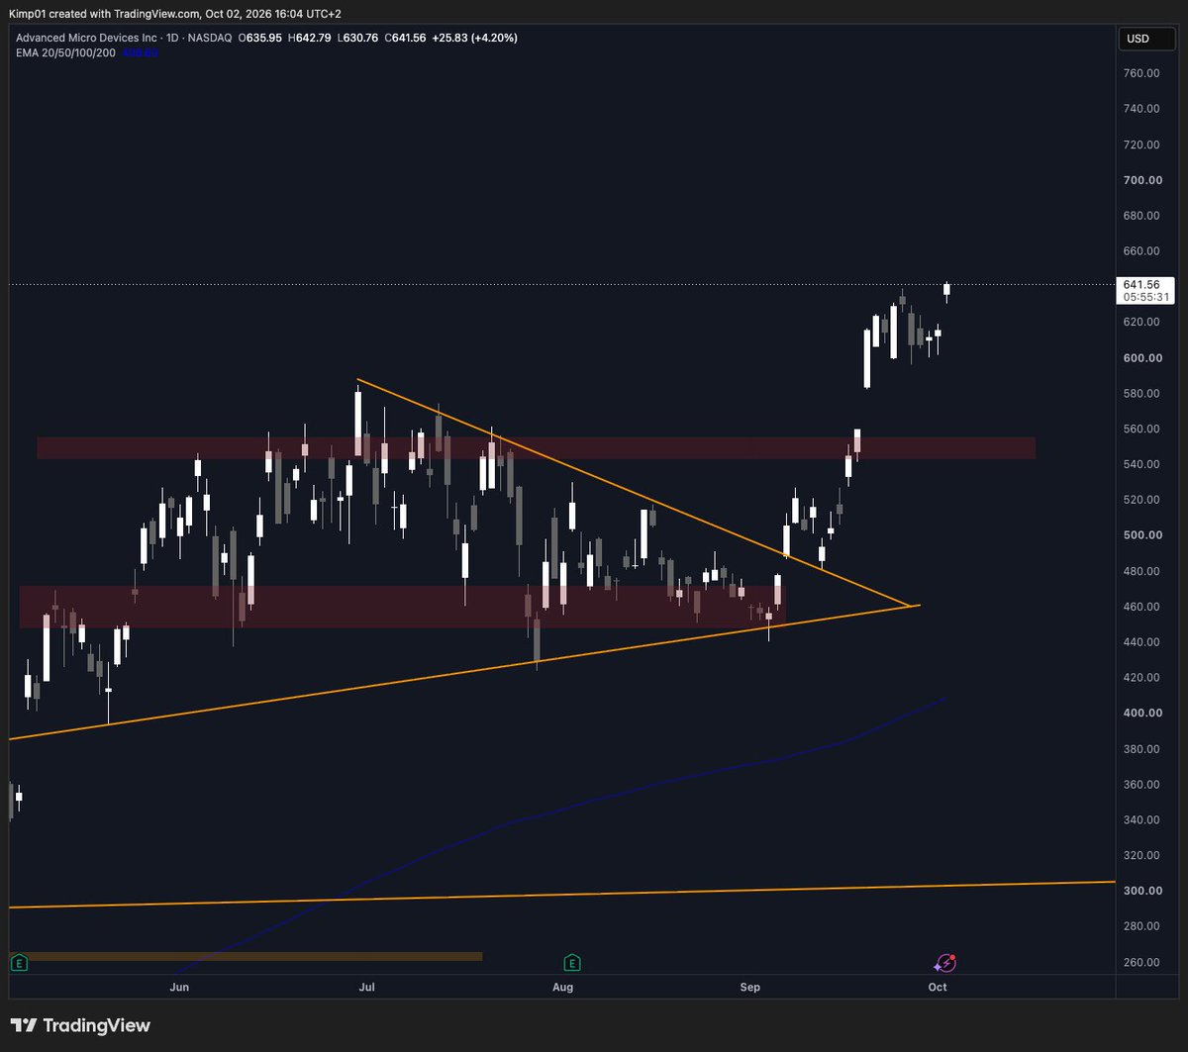Click the 500.00 price axis label
This screenshot has width=1188, height=1052.
1142,535
